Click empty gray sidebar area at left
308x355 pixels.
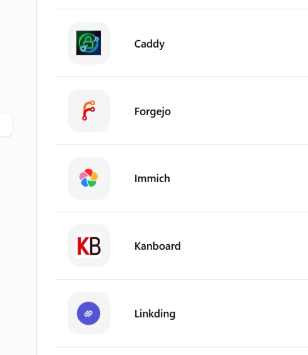[18, 227]
